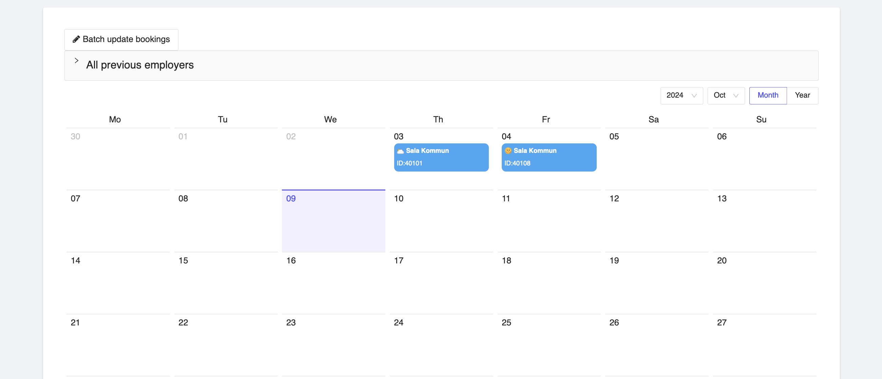The width and height of the screenshot is (882, 379).
Task: Toggle the Batch update bookings mode
Action: pyautogui.click(x=121, y=39)
